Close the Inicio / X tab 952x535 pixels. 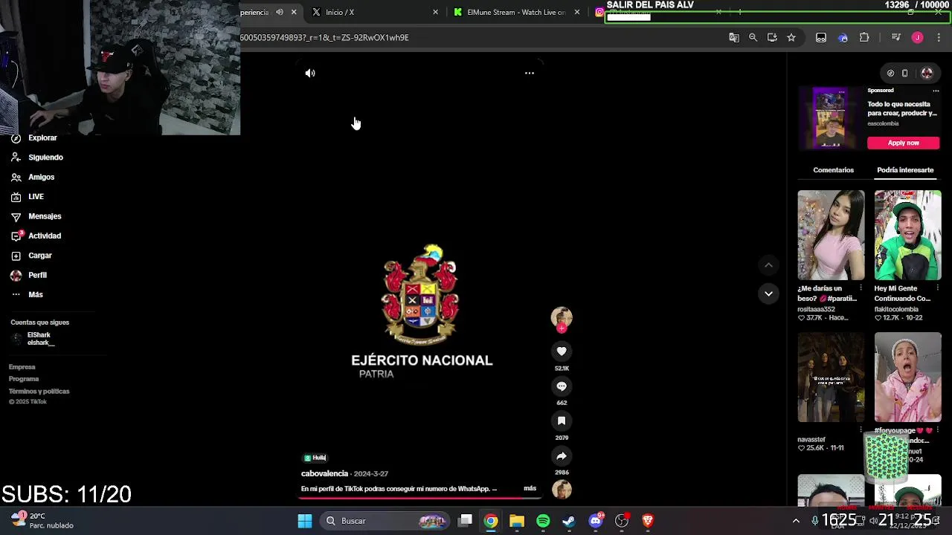click(435, 12)
